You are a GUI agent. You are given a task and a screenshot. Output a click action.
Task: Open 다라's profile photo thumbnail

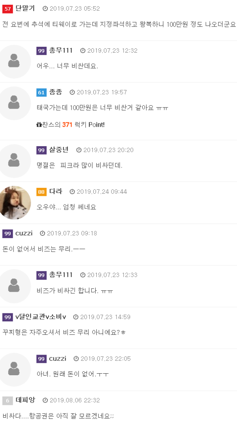[x=15, y=202]
